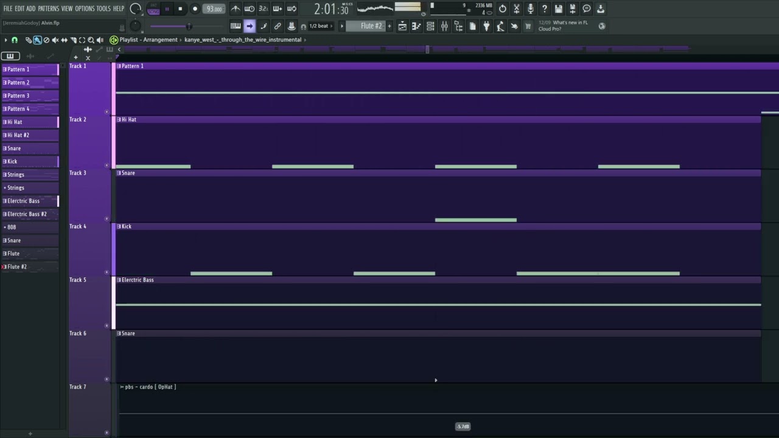Click the microphone recording icon

click(530, 9)
